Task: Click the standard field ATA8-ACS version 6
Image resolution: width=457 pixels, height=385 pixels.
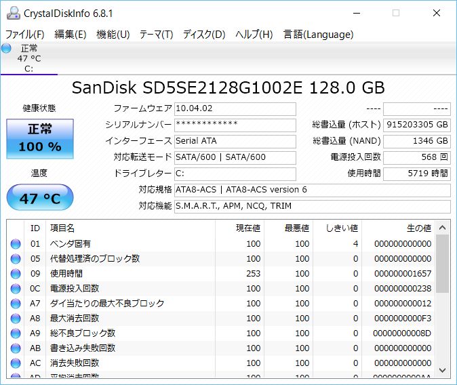Action: [x=312, y=190]
